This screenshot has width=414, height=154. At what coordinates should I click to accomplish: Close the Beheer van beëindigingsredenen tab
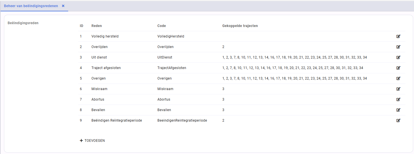[x=63, y=6]
